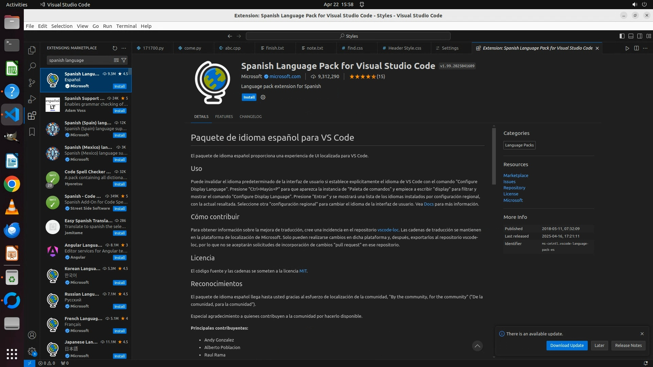Open Views and More Actions menu
Screen dimensions: 653x367
click(x=124, y=48)
